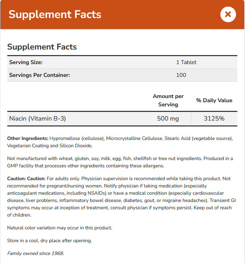Viewport: 245px width, 264px height.
Task: Select the Niacin (Vitamin B-3) row label
Action: (37, 118)
